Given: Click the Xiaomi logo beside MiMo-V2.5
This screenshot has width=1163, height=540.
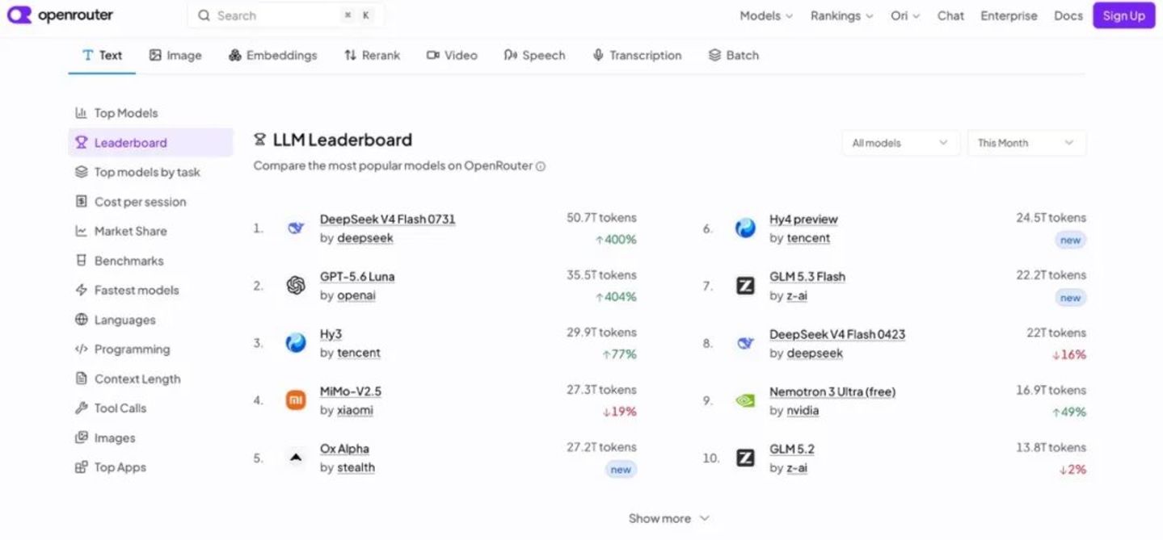Looking at the screenshot, I should tap(296, 400).
